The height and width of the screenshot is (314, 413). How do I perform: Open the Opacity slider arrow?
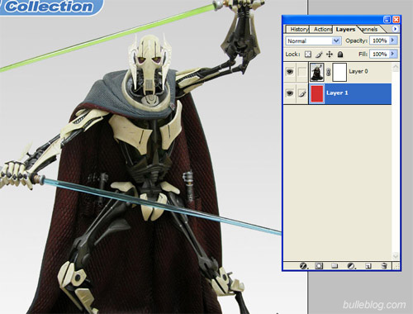click(x=393, y=40)
